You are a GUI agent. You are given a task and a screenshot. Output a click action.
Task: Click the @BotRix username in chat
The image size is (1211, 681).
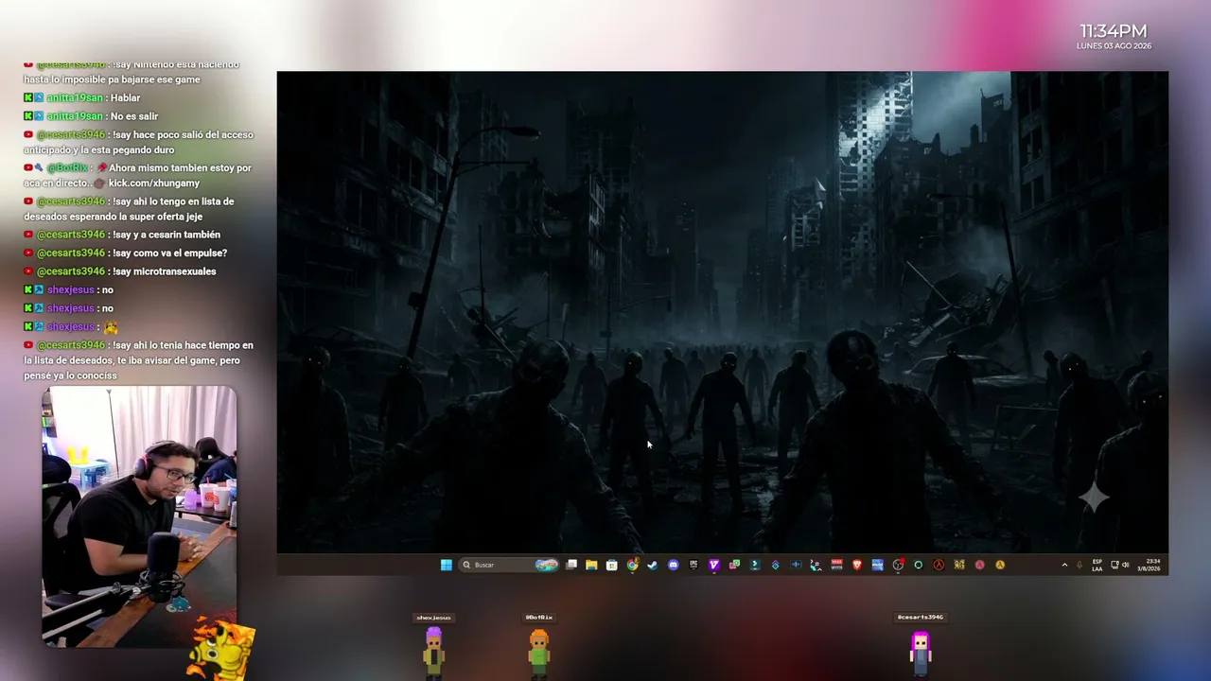[67, 168]
